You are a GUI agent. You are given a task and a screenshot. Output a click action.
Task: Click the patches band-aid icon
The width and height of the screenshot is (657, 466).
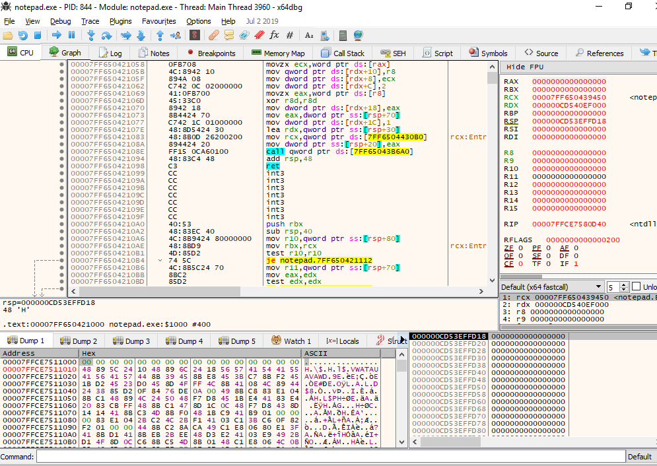point(215,35)
